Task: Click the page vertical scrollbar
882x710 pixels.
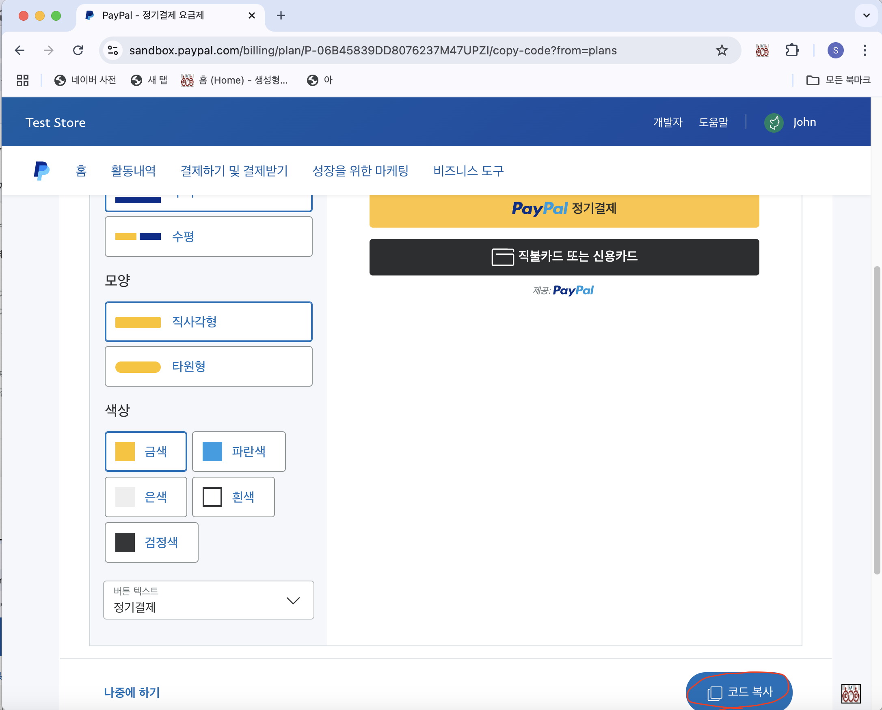Action: point(876,420)
